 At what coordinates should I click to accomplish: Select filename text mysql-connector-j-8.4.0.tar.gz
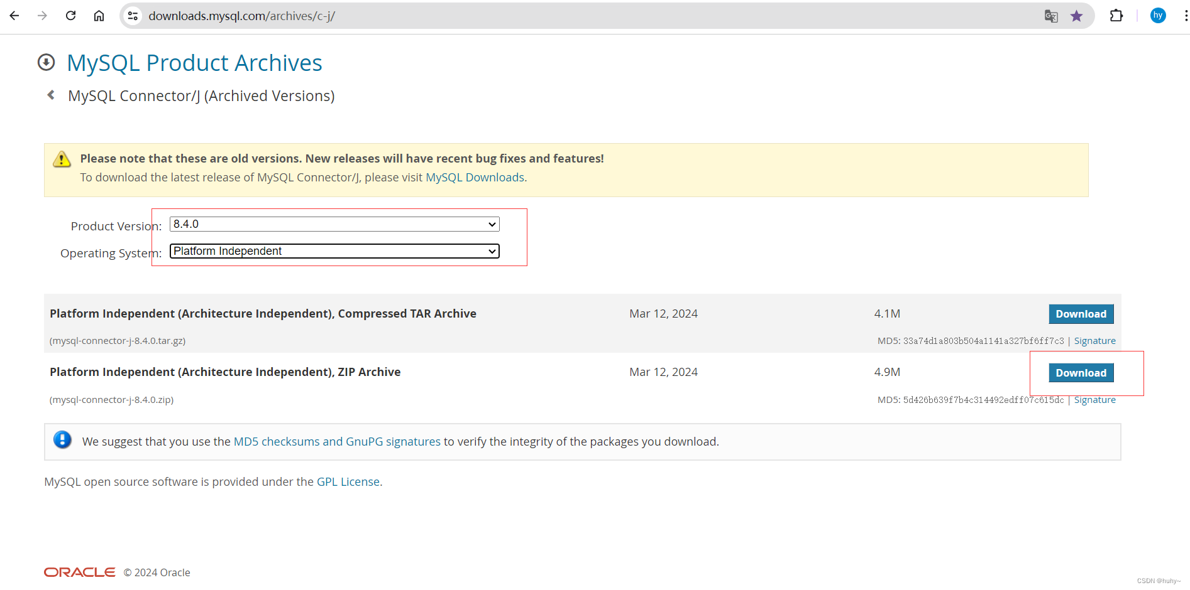(118, 341)
